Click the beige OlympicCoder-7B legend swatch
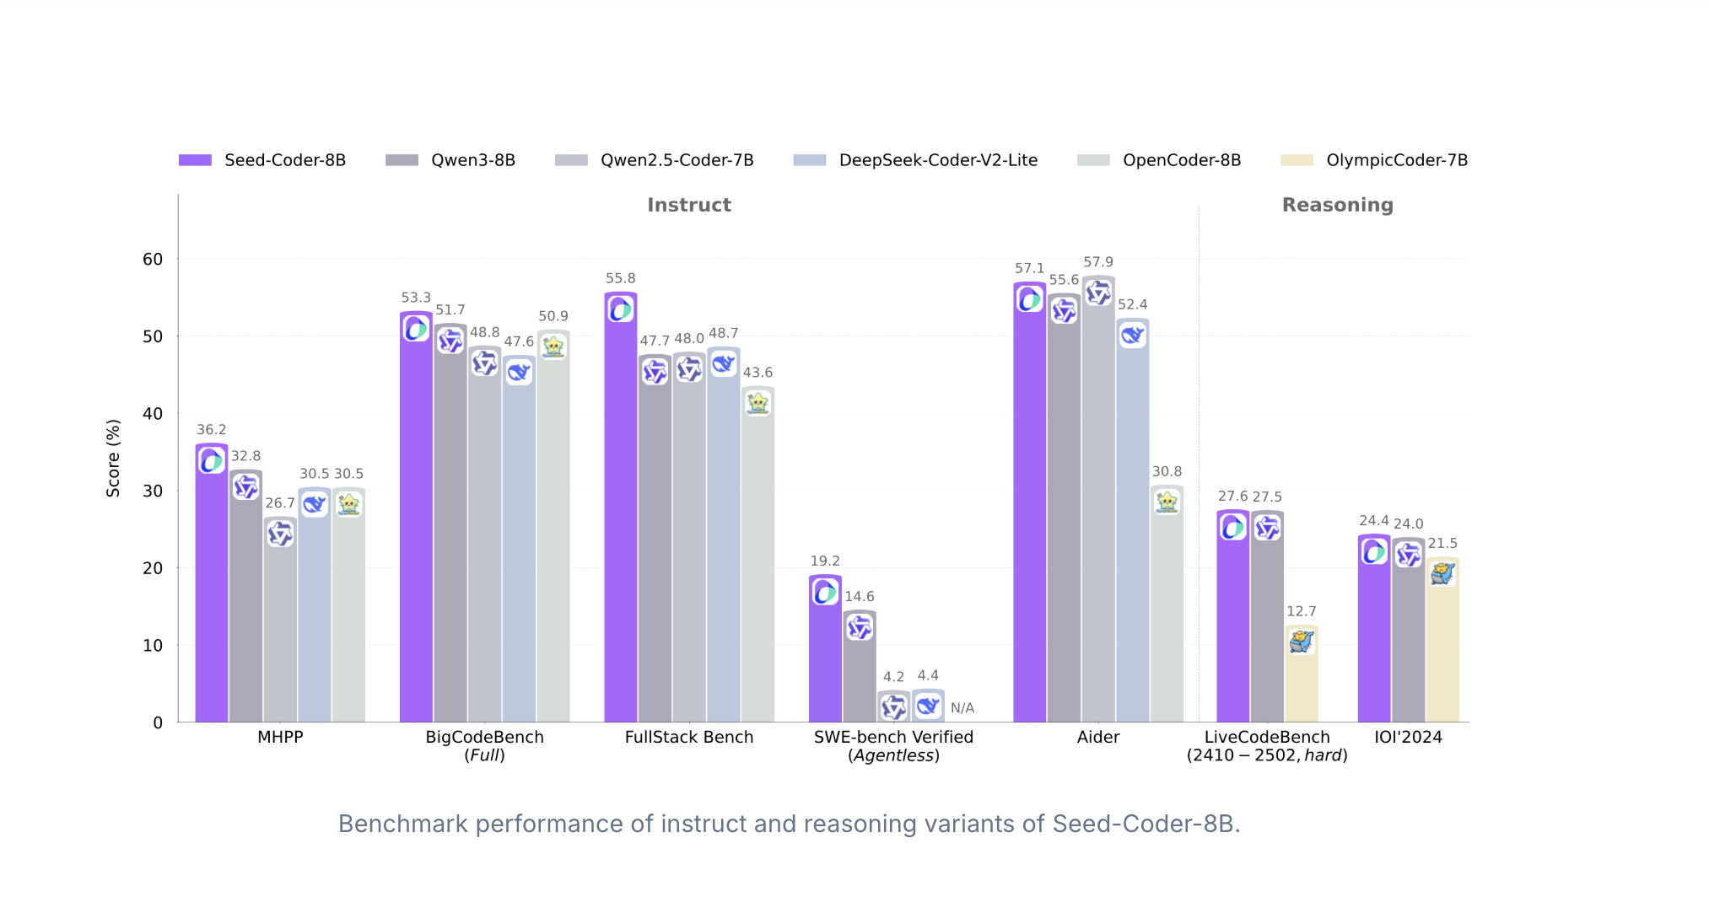Image resolution: width=1709 pixels, height=897 pixels. point(1297,160)
